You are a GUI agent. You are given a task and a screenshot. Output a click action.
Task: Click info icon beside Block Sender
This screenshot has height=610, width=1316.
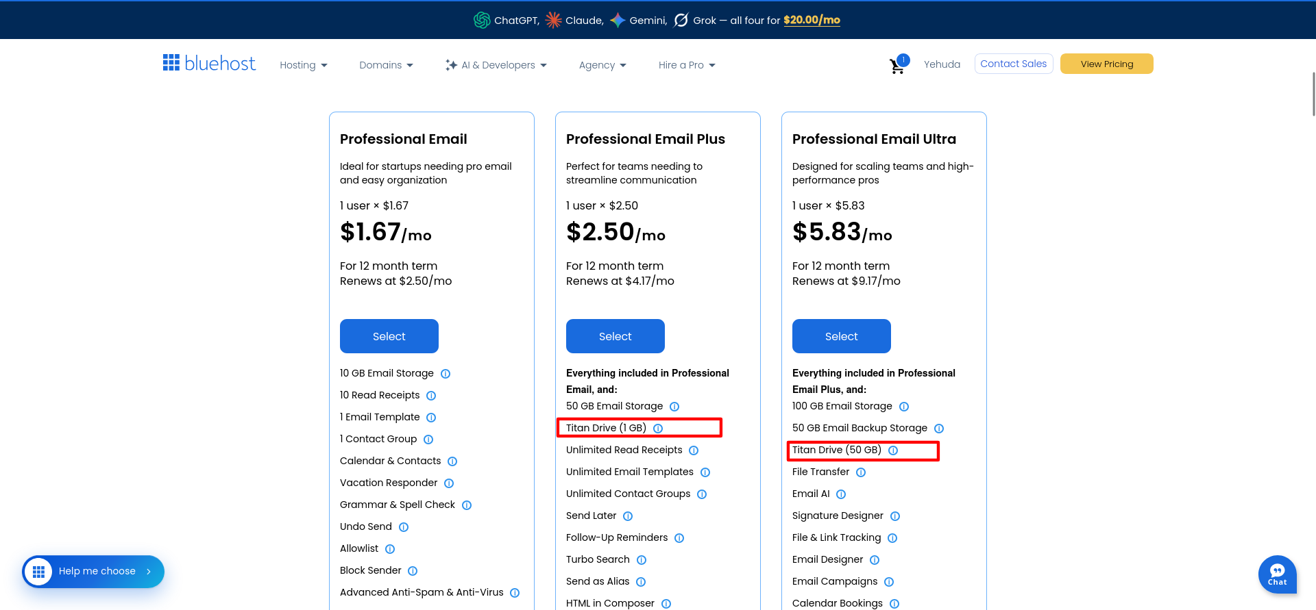(x=413, y=571)
